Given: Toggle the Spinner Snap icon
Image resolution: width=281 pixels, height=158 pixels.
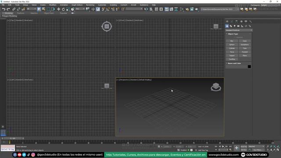Looking at the screenshot, I should click(118, 9).
